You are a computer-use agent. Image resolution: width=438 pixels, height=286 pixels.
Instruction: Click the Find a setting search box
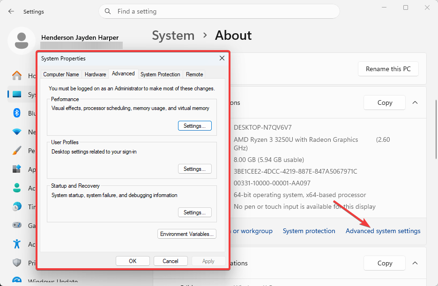point(219,11)
